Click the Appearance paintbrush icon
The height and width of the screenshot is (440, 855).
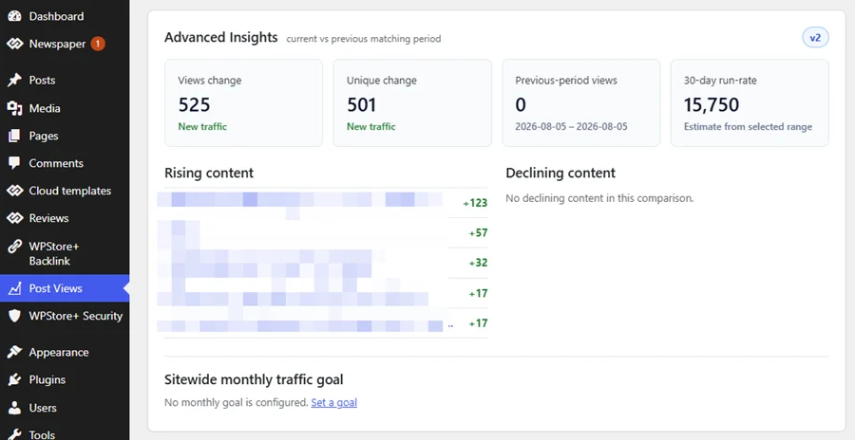14,352
